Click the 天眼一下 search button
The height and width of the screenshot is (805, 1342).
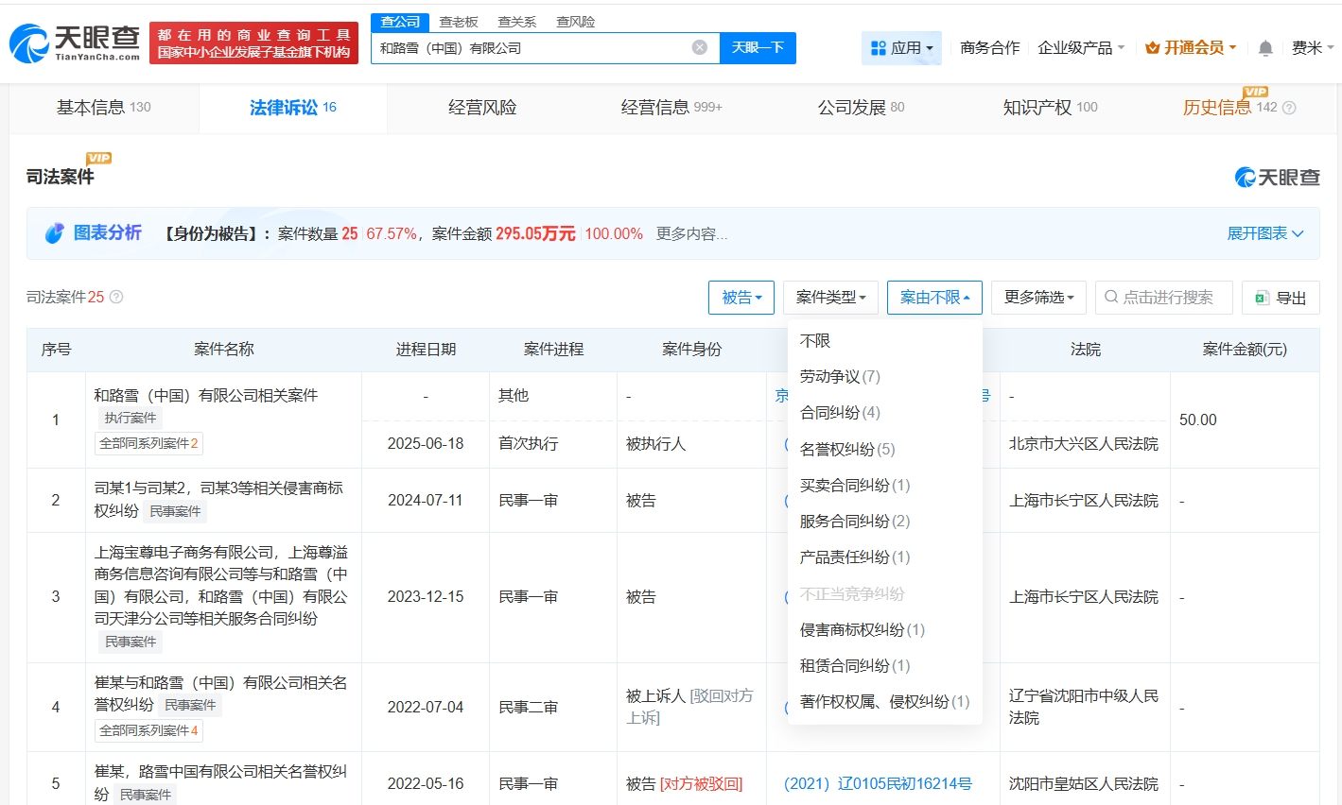[x=758, y=47]
